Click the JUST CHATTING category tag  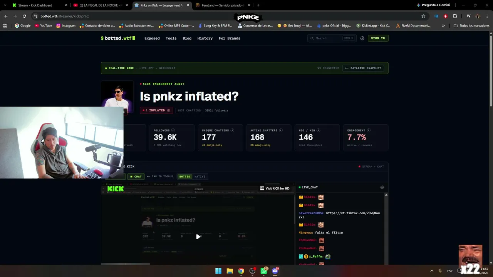[x=189, y=110]
